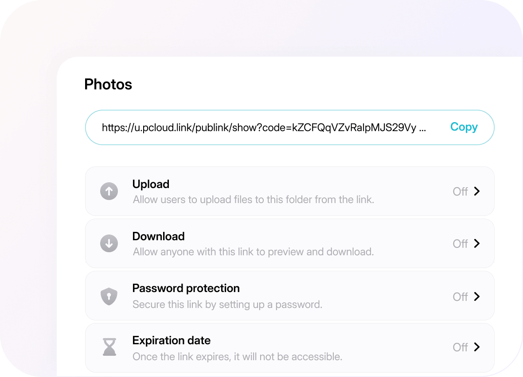Click the Photos heading
Viewport: 523px width, 377px height.
point(108,85)
